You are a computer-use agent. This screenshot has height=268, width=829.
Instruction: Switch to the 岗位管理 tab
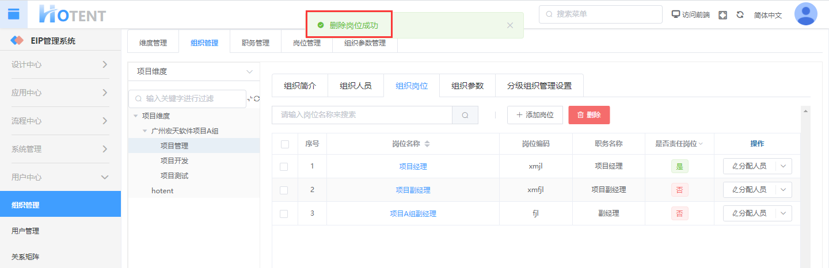(x=307, y=43)
